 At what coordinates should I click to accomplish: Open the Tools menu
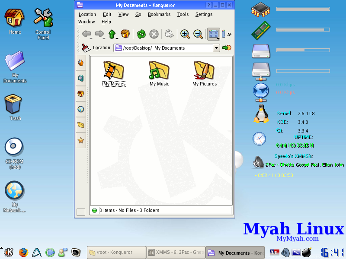pos(183,14)
